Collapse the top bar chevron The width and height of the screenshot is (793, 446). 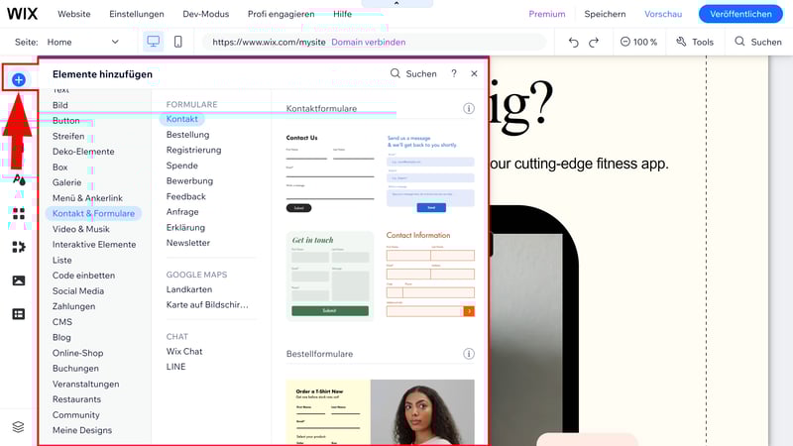click(x=396, y=3)
